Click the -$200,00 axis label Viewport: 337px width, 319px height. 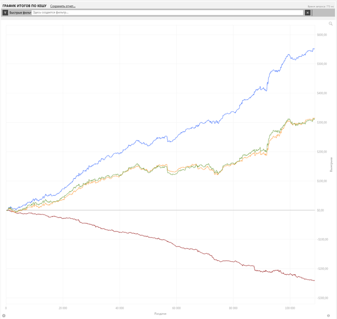click(x=323, y=268)
